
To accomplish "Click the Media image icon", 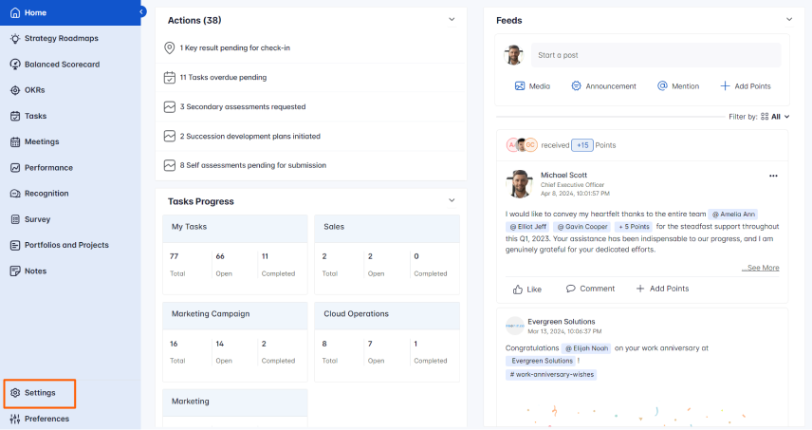I will (520, 86).
